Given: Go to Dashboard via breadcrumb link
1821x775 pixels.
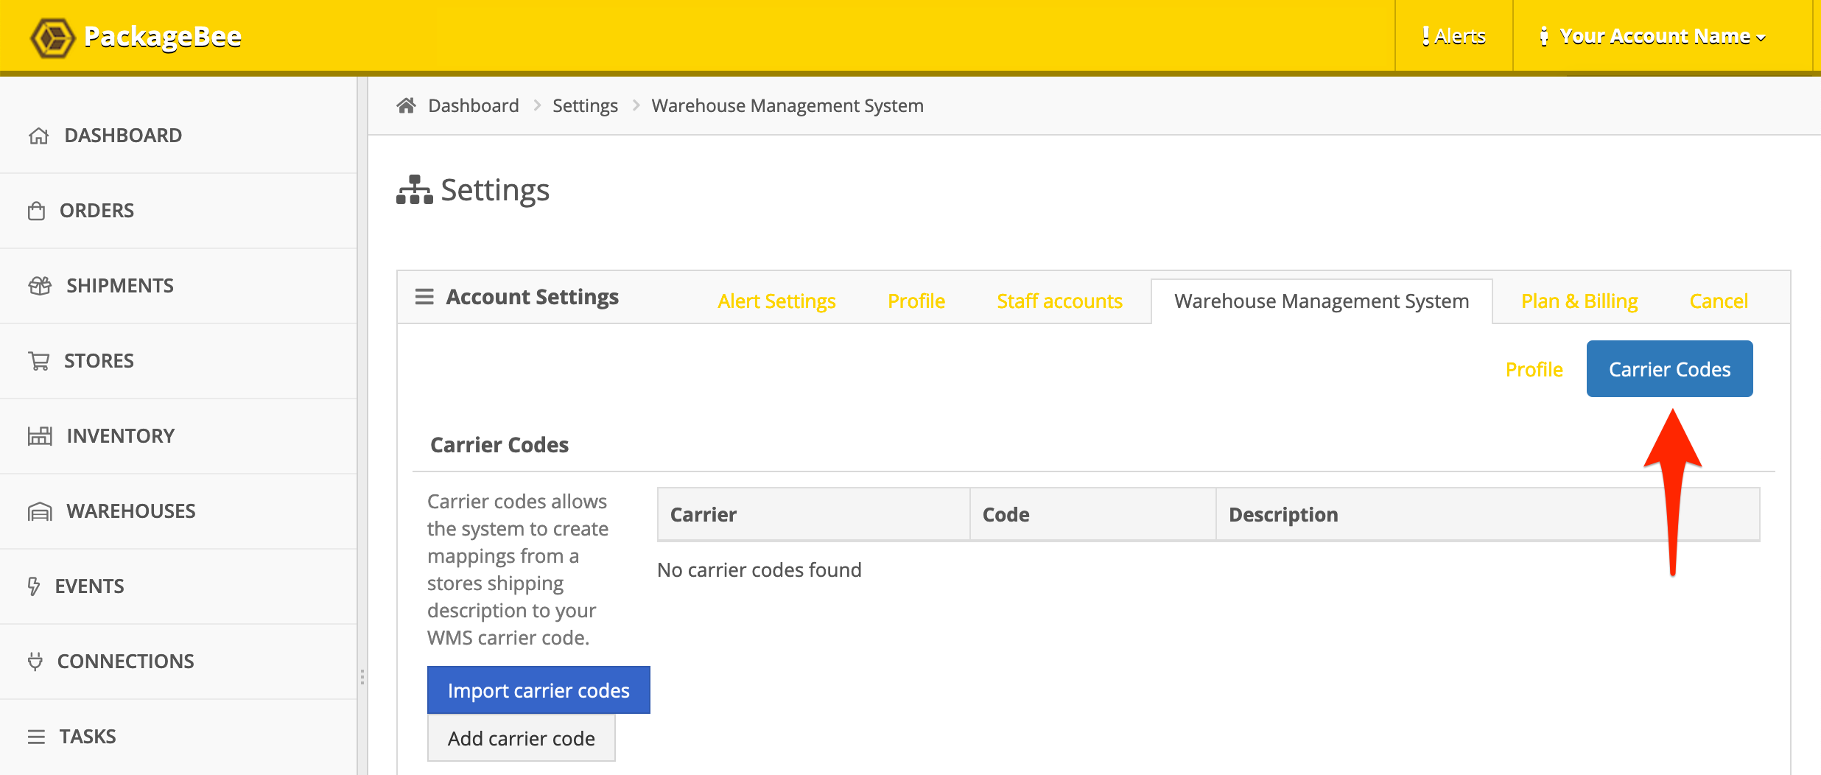Looking at the screenshot, I should click(474, 105).
